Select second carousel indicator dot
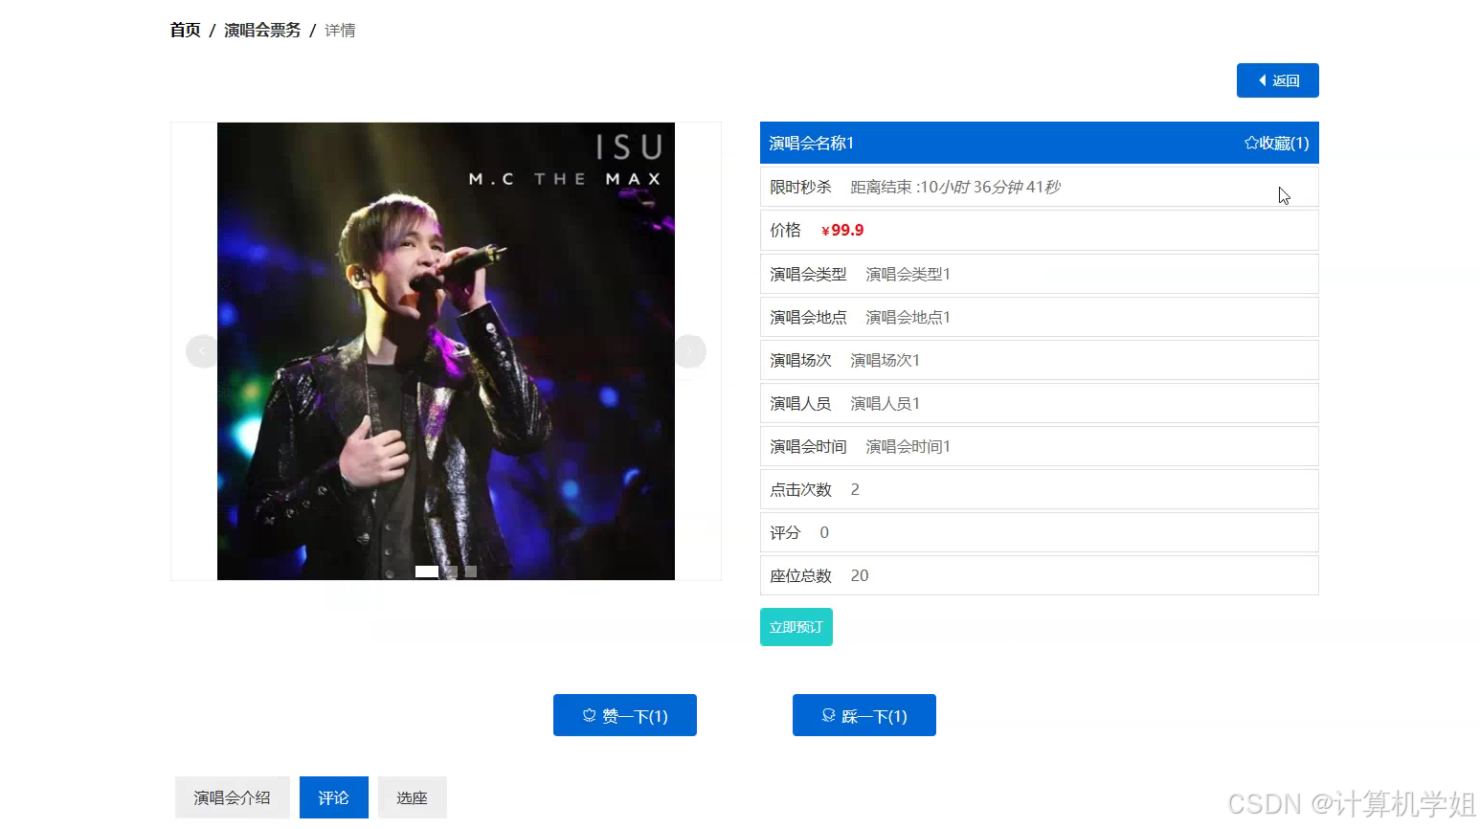This screenshot has height=829, width=1480. [451, 571]
